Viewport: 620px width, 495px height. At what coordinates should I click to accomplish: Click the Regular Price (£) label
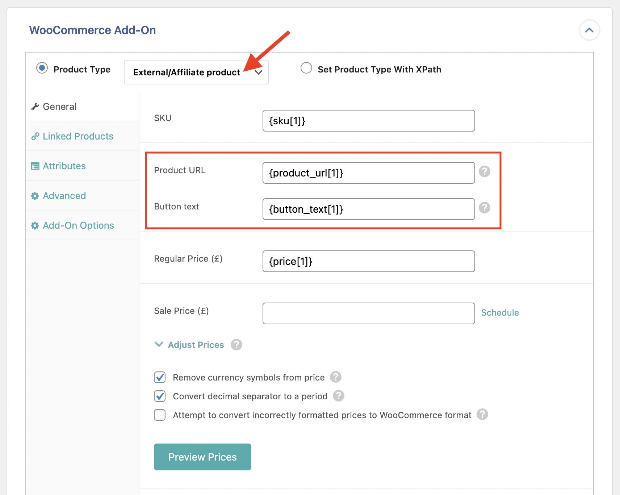188,259
